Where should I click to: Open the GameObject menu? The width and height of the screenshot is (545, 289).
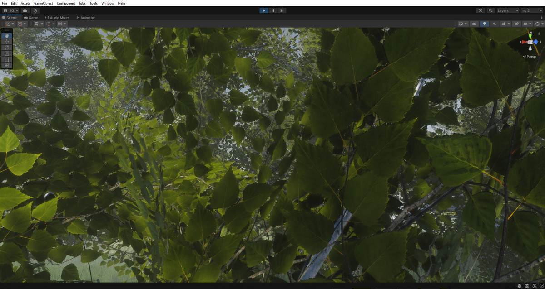pyautogui.click(x=44, y=3)
